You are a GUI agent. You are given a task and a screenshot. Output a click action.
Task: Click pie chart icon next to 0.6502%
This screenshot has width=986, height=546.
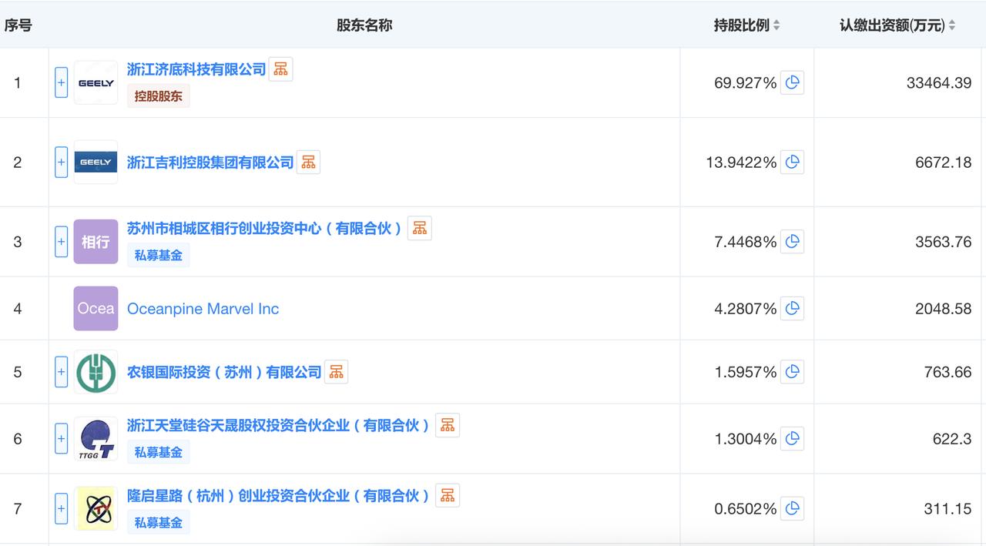click(792, 508)
